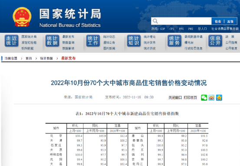Open the 走近统计 section tile
This screenshot has height=166, width=240.
click(11, 41)
